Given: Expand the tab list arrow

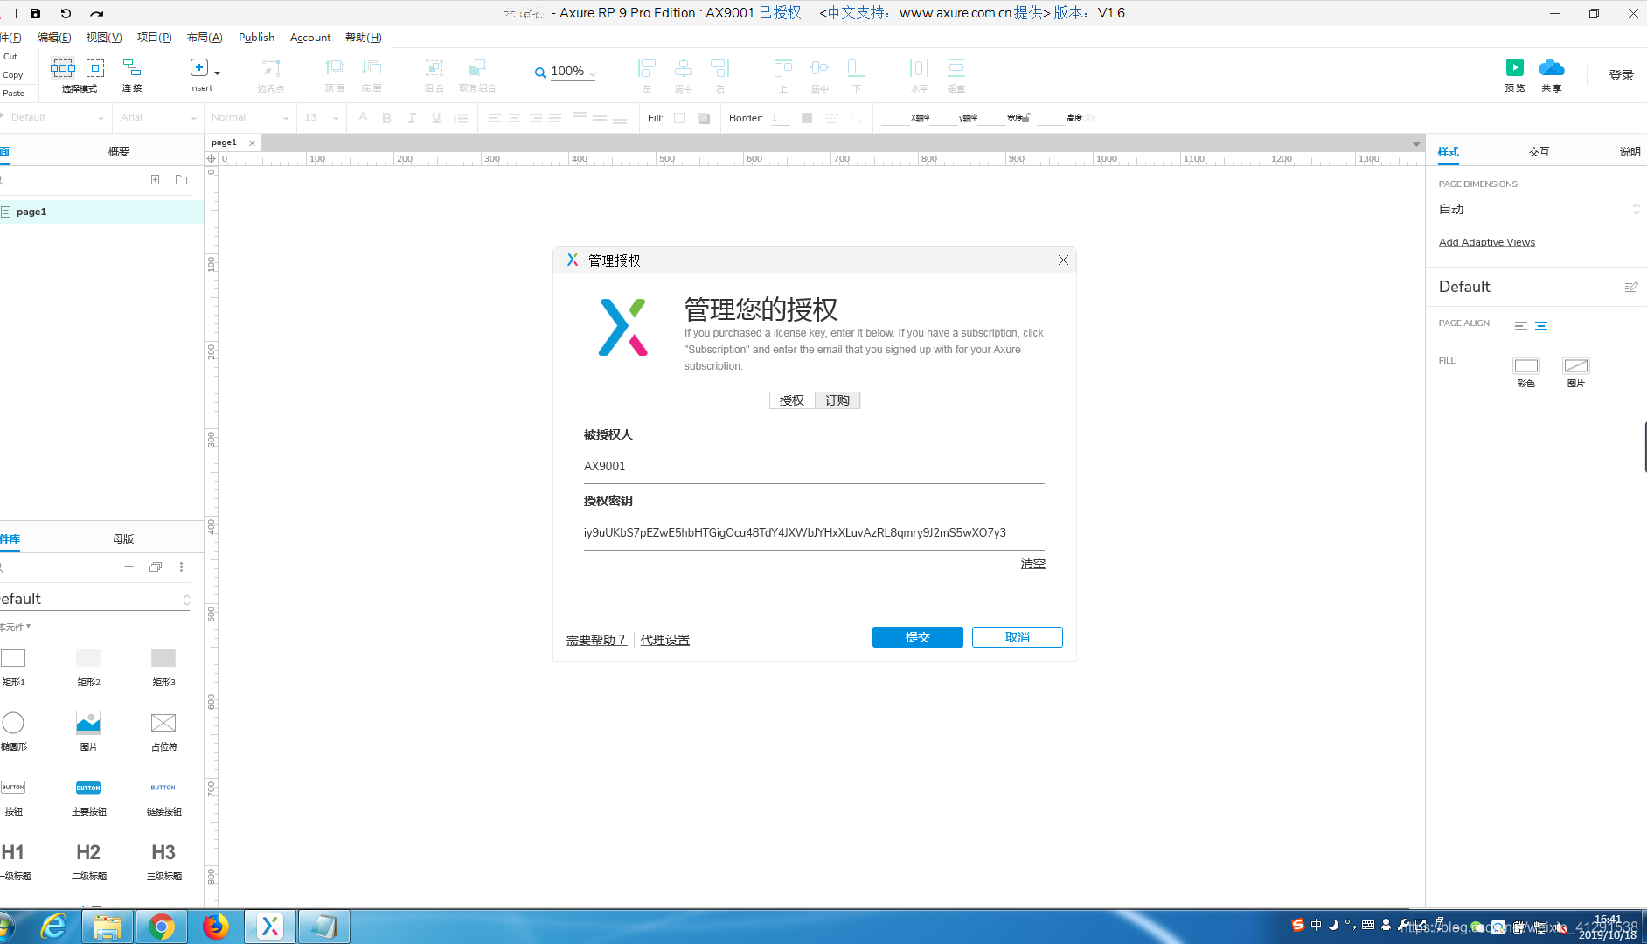Looking at the screenshot, I should [x=1416, y=143].
